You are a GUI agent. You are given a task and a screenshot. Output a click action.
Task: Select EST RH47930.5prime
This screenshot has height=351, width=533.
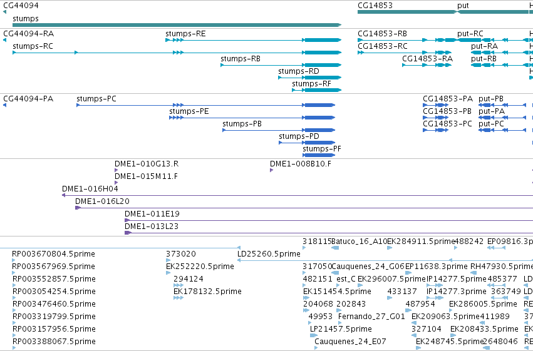coord(502,267)
